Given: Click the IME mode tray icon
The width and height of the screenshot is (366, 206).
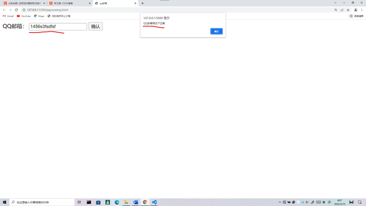Looking at the screenshot, I should pyautogui.click(x=329, y=202).
